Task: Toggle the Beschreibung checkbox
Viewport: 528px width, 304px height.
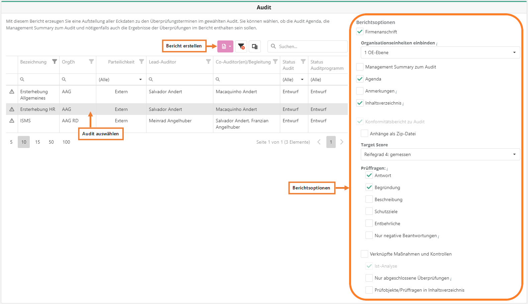Action: point(369,199)
